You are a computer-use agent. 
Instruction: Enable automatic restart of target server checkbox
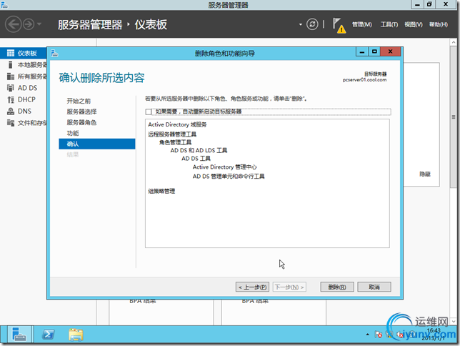point(149,112)
